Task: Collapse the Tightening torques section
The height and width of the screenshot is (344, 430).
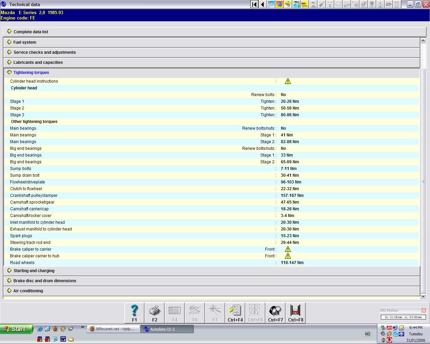Action: click(31, 73)
